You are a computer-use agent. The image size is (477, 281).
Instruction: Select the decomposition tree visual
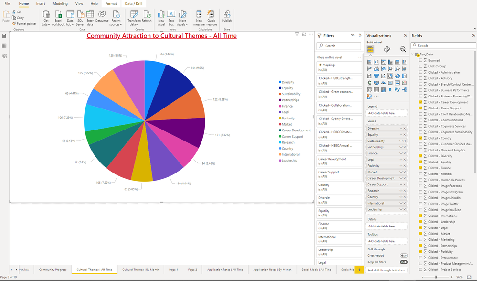pyautogui.click(x=404, y=90)
